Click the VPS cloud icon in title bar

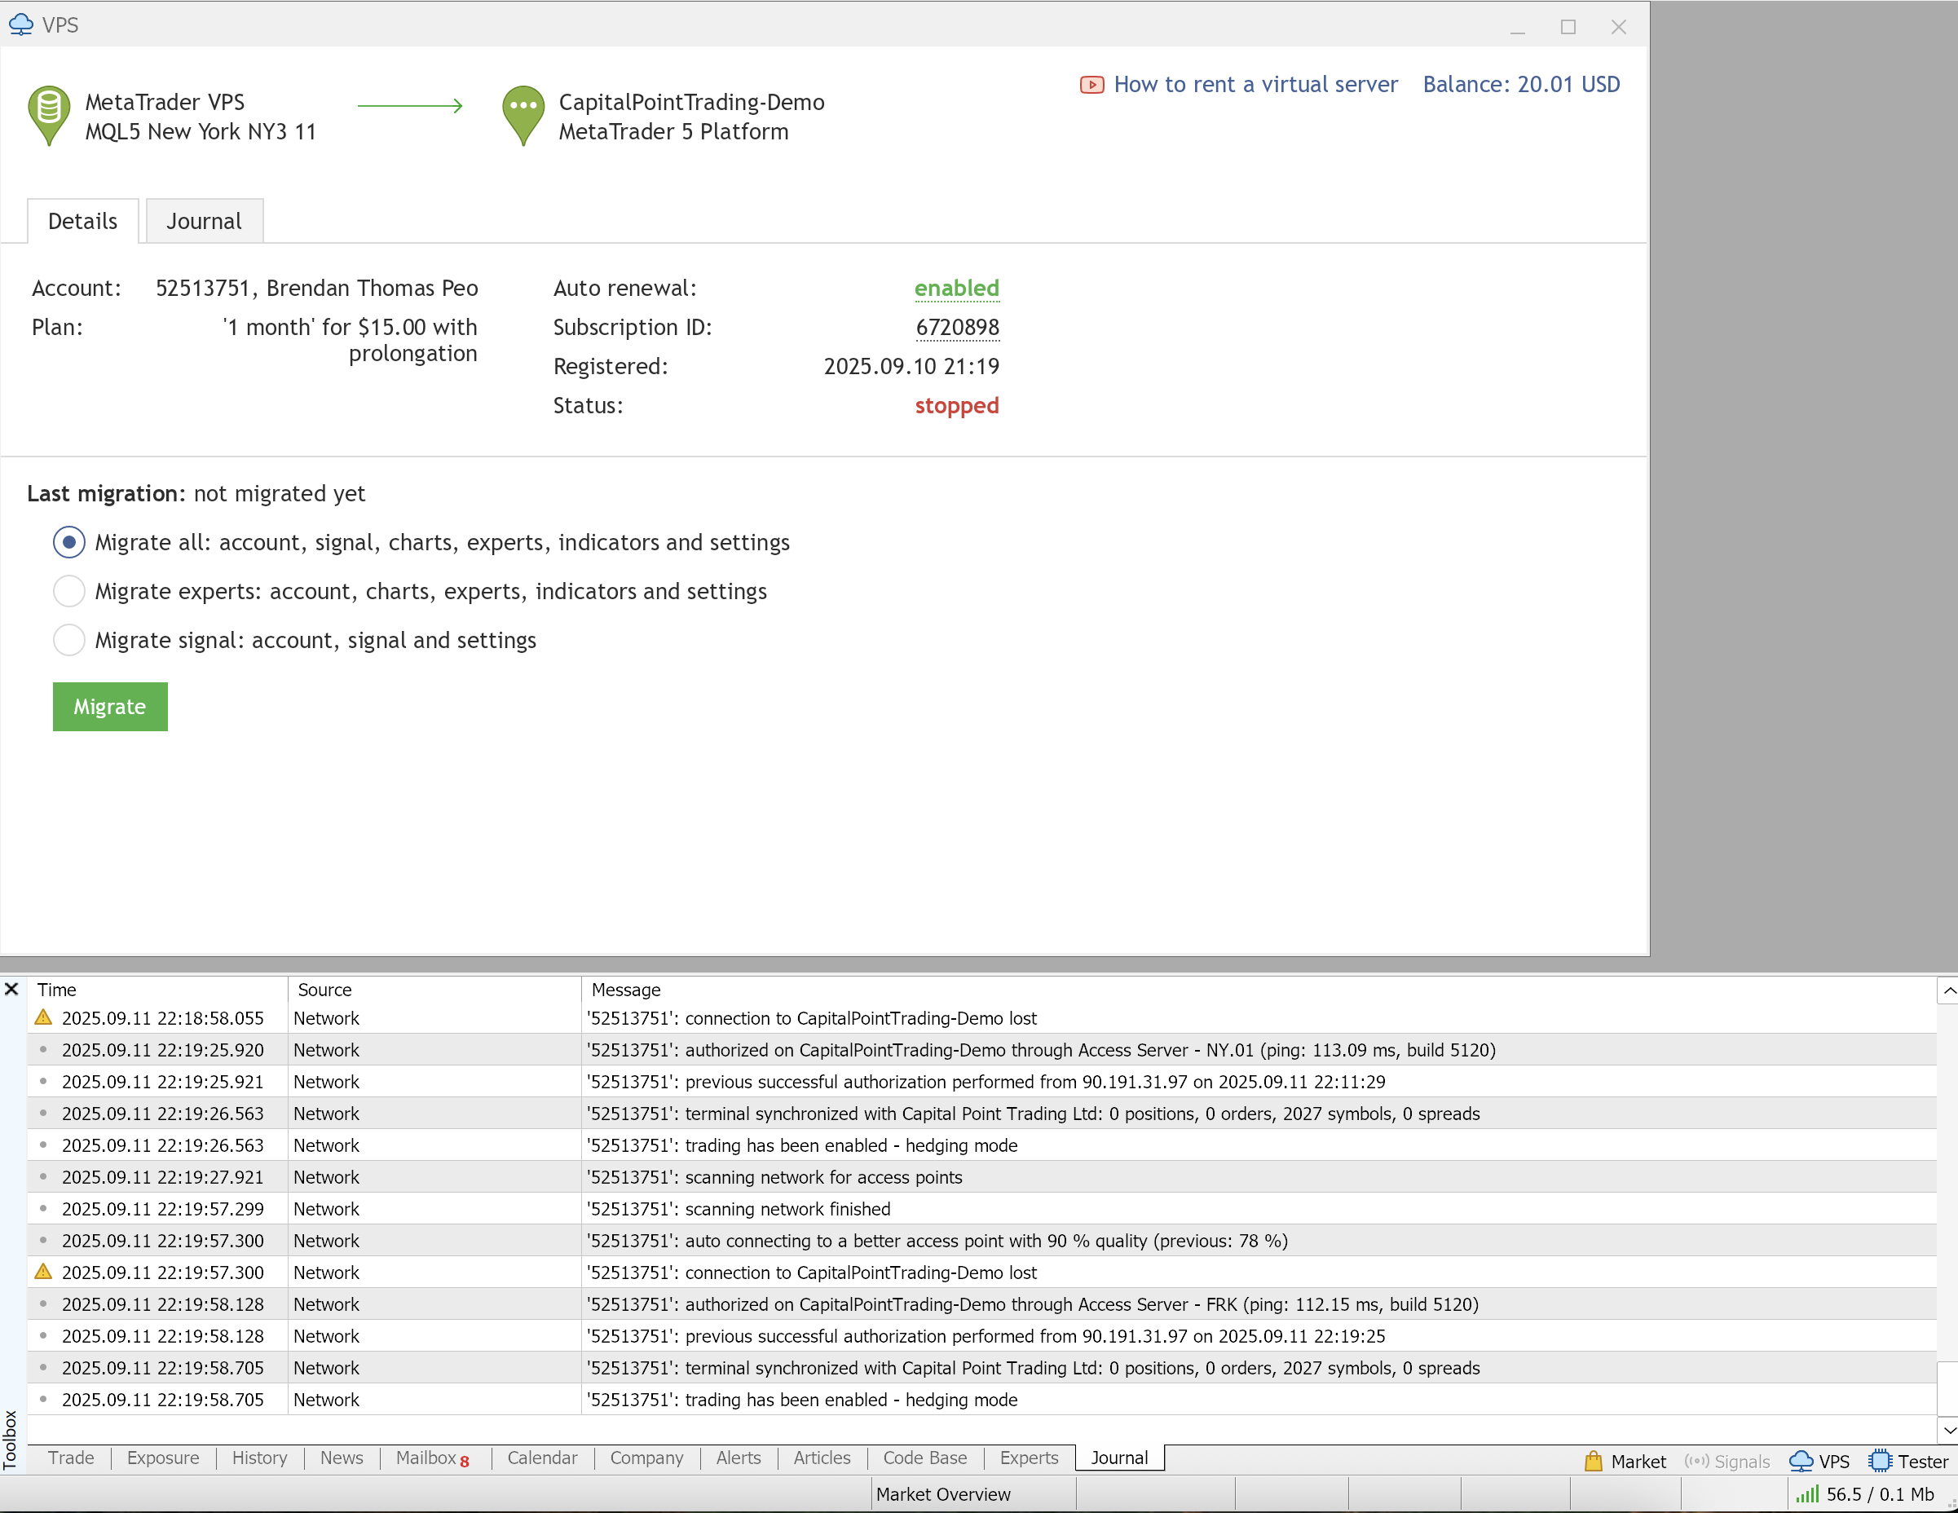point(20,24)
